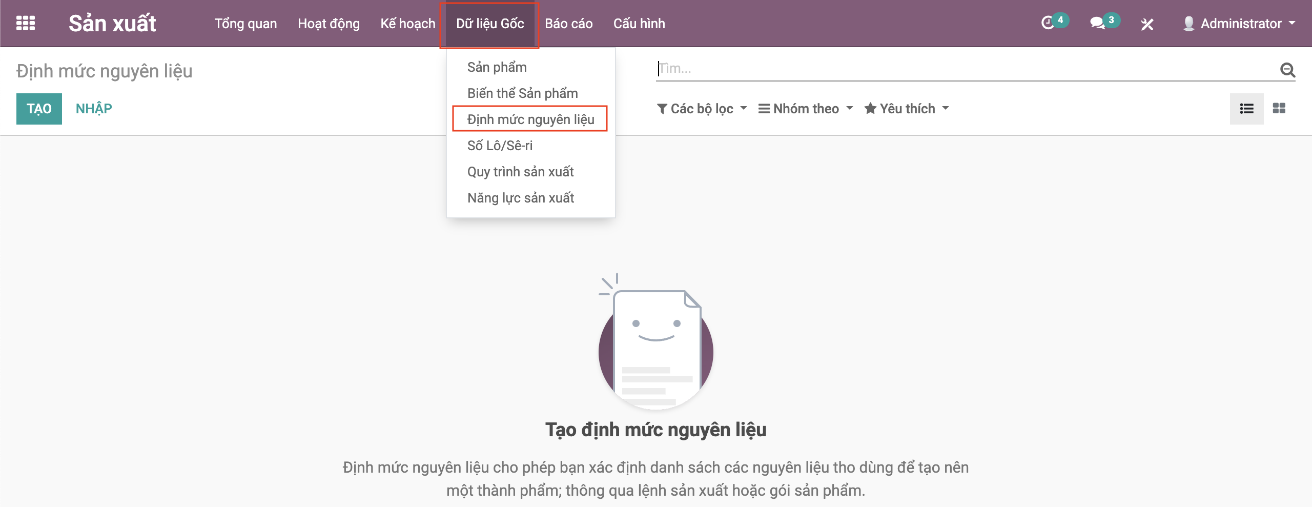Open the conversations chat bubble icon
1312x507 pixels.
point(1097,24)
